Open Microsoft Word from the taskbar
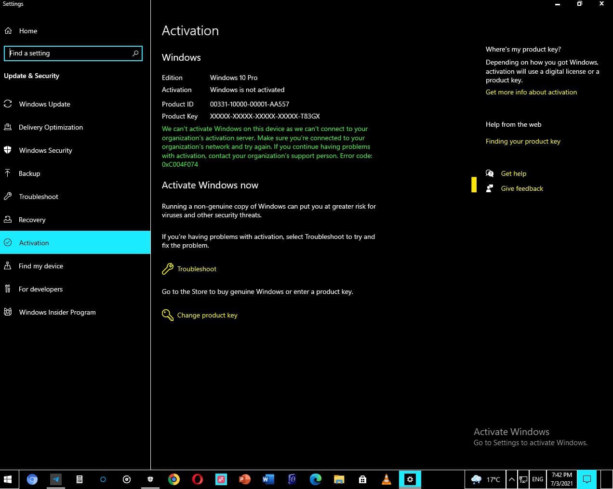This screenshot has height=489, width=613. [x=268, y=479]
